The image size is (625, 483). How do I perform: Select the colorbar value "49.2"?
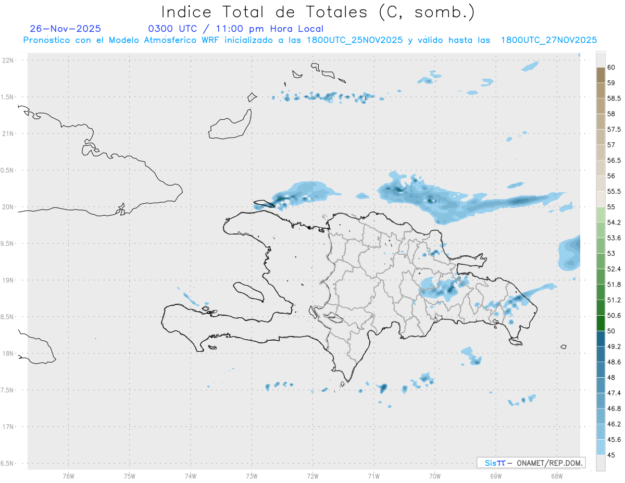[x=614, y=346]
